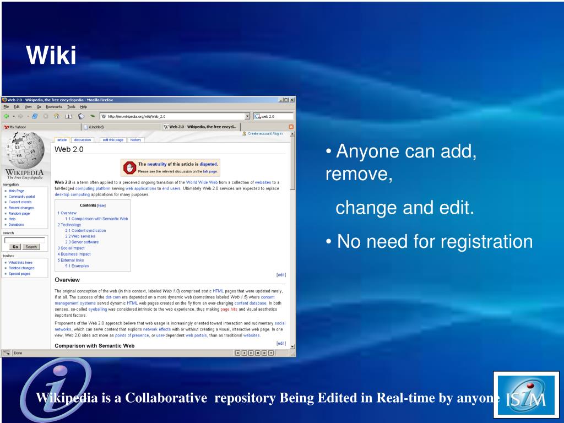Click the Create account / log in link
Viewport: 564px width, 423px height.
coord(265,133)
